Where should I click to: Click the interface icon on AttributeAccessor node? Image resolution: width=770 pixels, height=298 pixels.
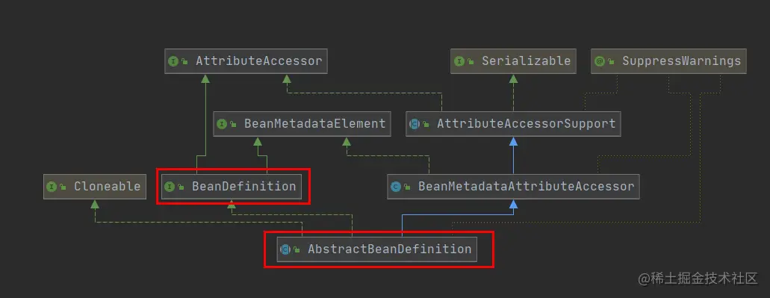tap(173, 61)
